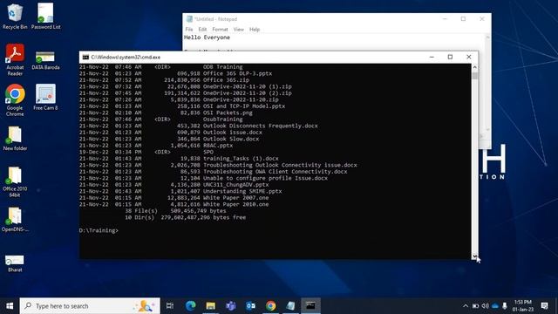Open the Office 2010 64bit folder
The image size is (558, 314).
point(15,182)
